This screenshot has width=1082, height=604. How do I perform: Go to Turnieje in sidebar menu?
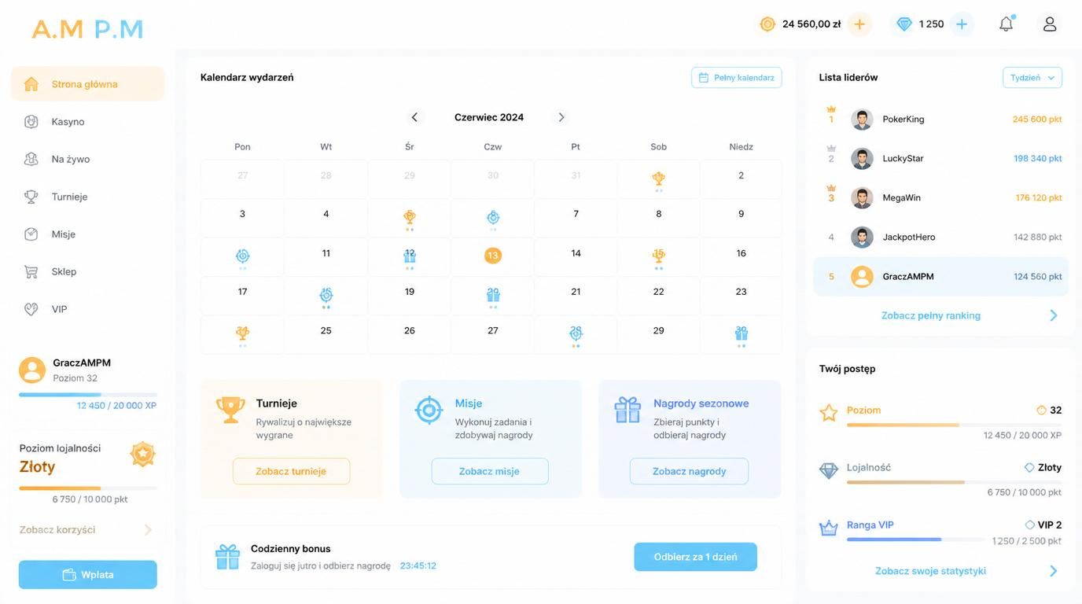click(87, 197)
